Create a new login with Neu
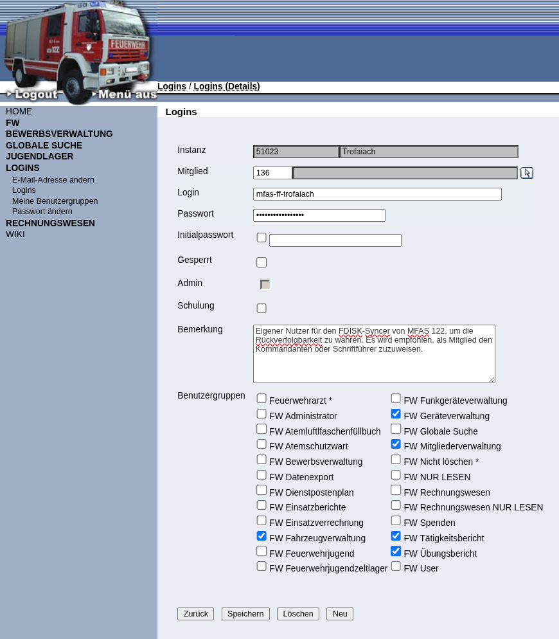559x639 pixels. click(x=340, y=614)
